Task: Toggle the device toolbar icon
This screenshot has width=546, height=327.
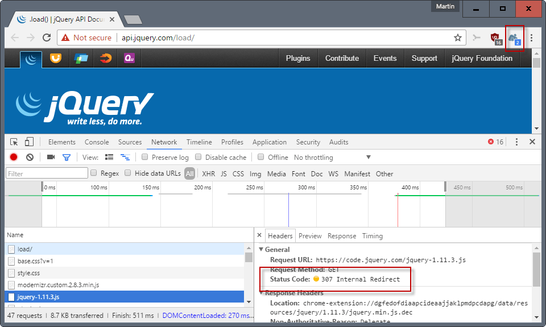Action: pos(29,142)
